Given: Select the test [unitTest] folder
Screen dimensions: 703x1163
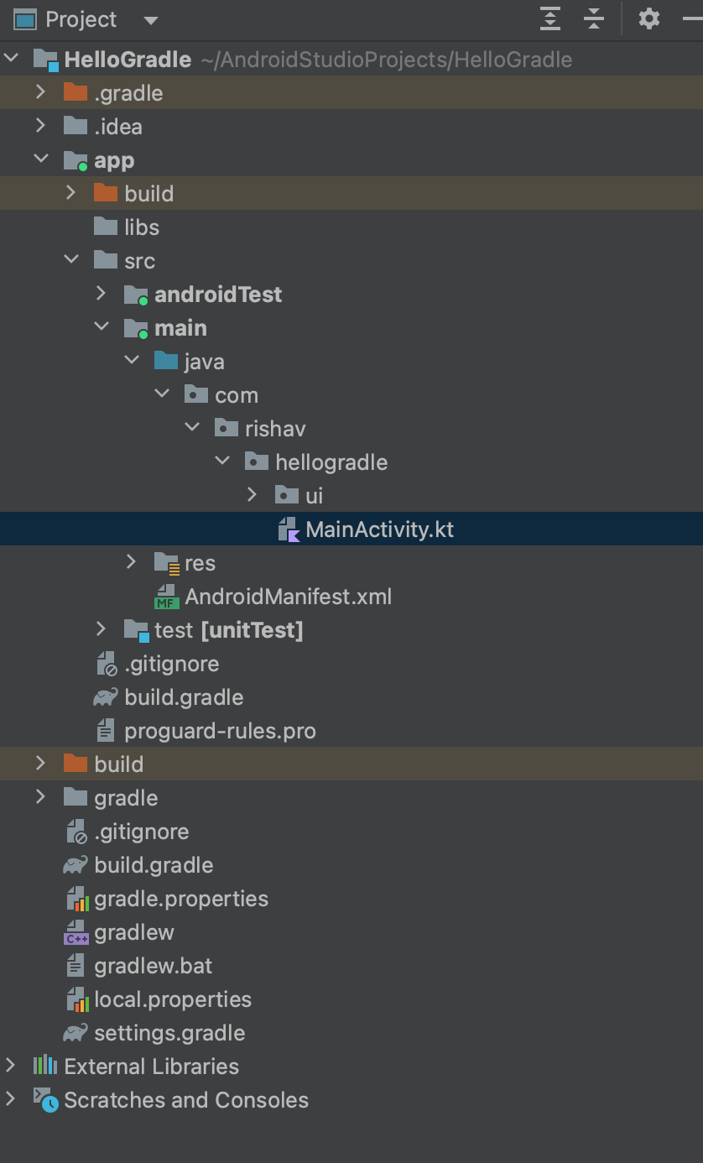Looking at the screenshot, I should click(x=216, y=630).
